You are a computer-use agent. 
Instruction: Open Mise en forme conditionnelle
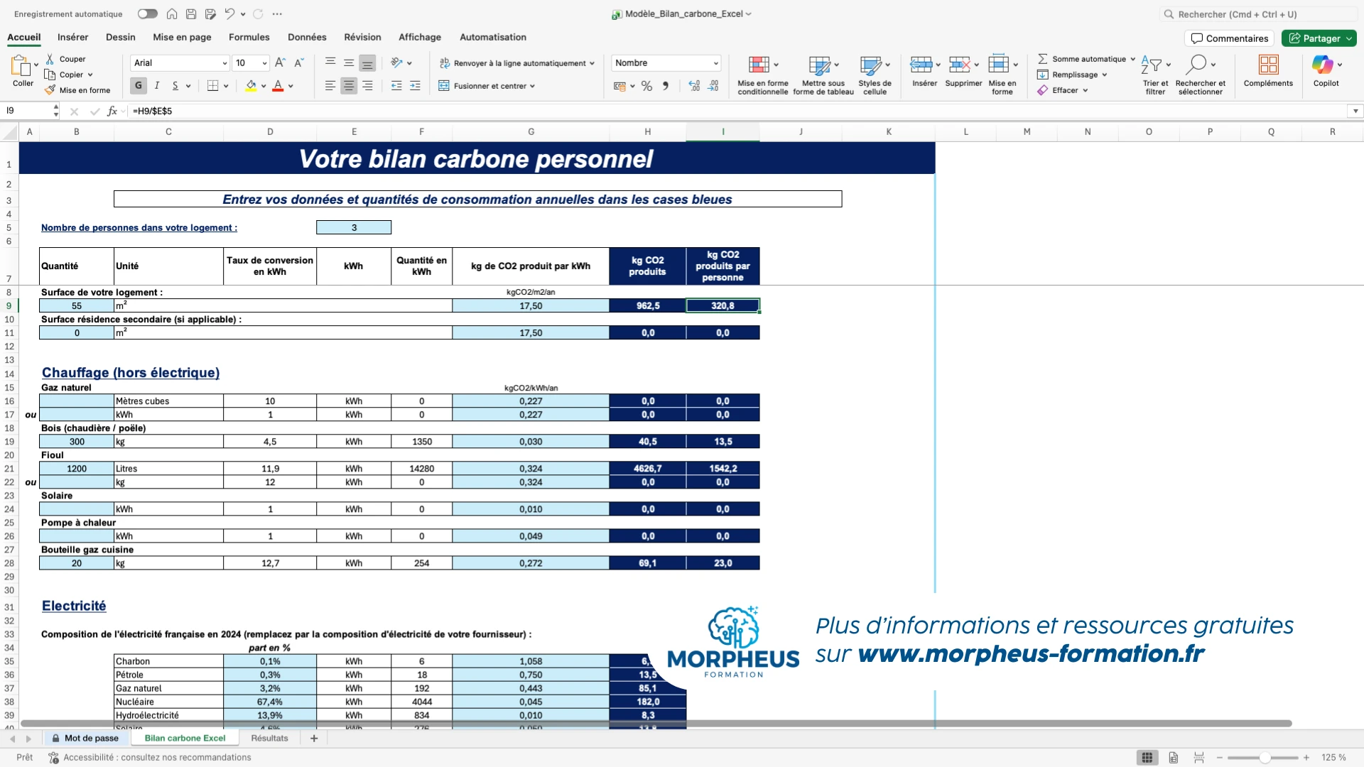click(762, 75)
